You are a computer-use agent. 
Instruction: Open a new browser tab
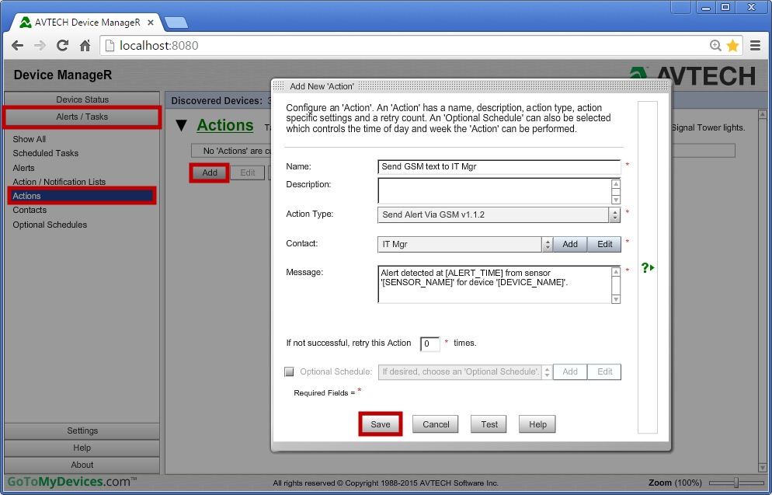click(x=176, y=23)
